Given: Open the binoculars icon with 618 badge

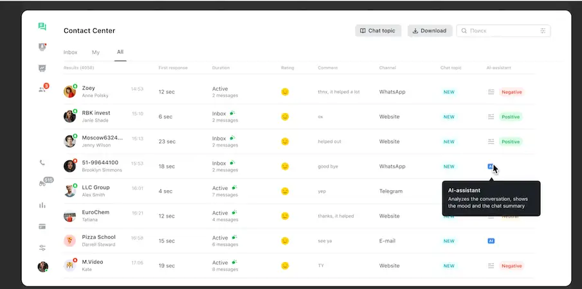Looking at the screenshot, I should click(42, 183).
